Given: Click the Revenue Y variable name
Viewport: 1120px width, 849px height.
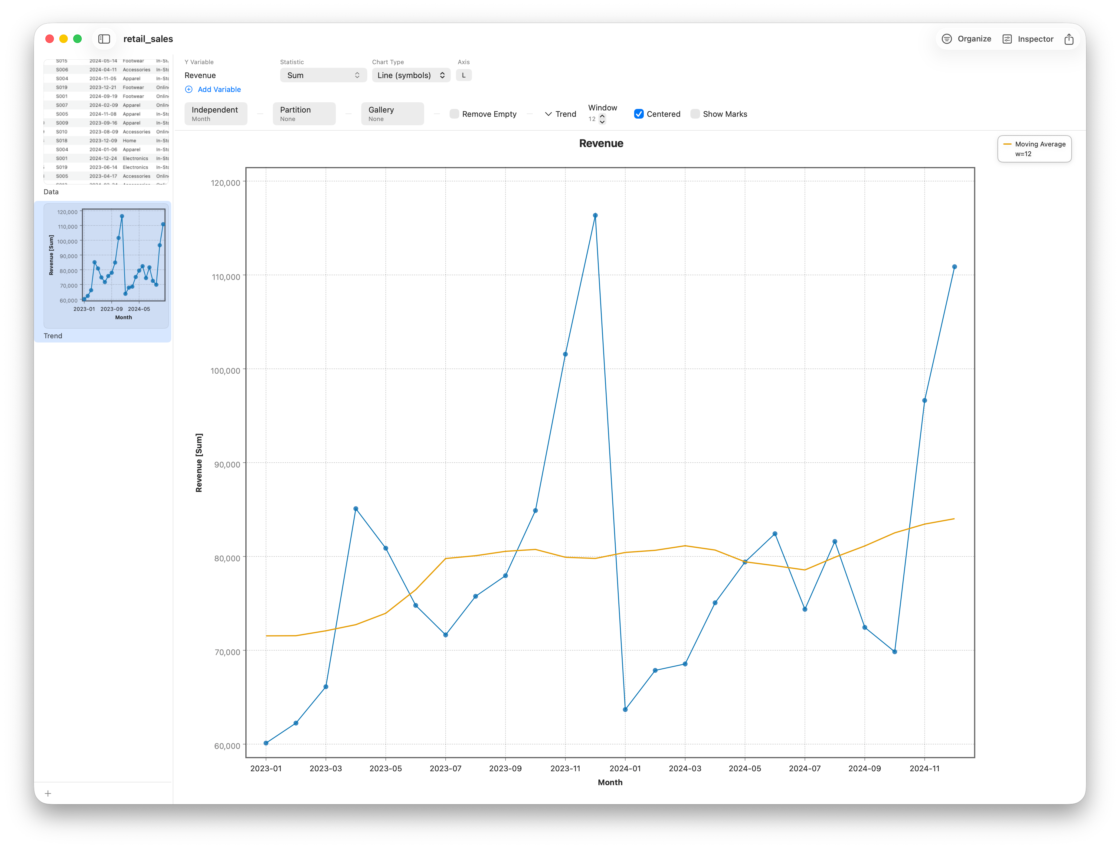Looking at the screenshot, I should tap(200, 75).
